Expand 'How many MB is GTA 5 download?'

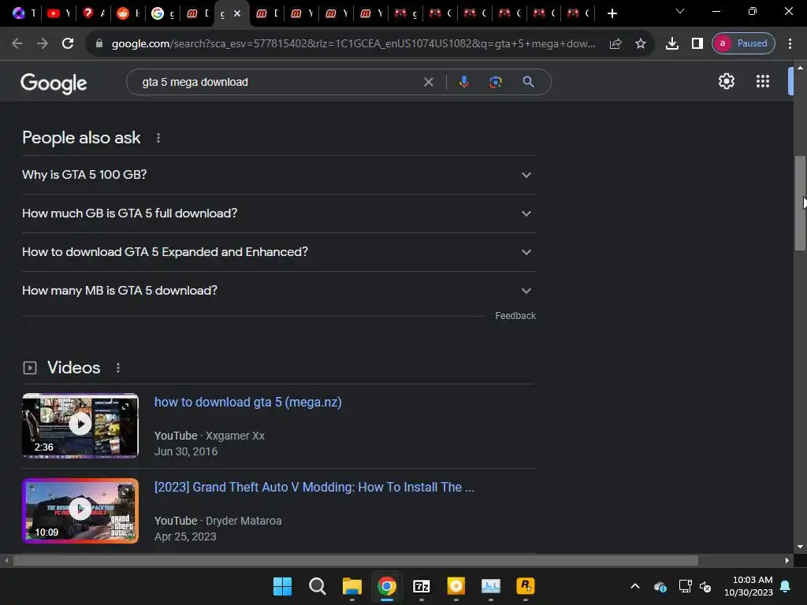279,291
